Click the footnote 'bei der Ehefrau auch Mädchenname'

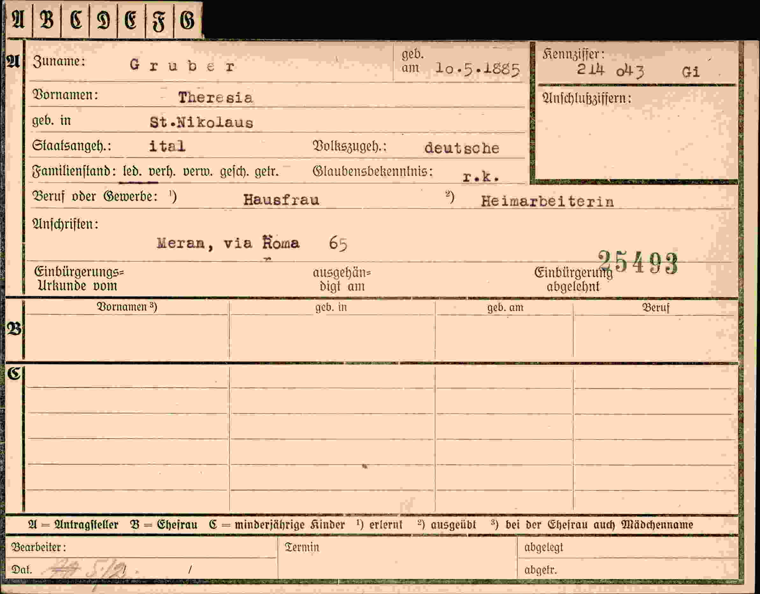pyautogui.click(x=599, y=525)
